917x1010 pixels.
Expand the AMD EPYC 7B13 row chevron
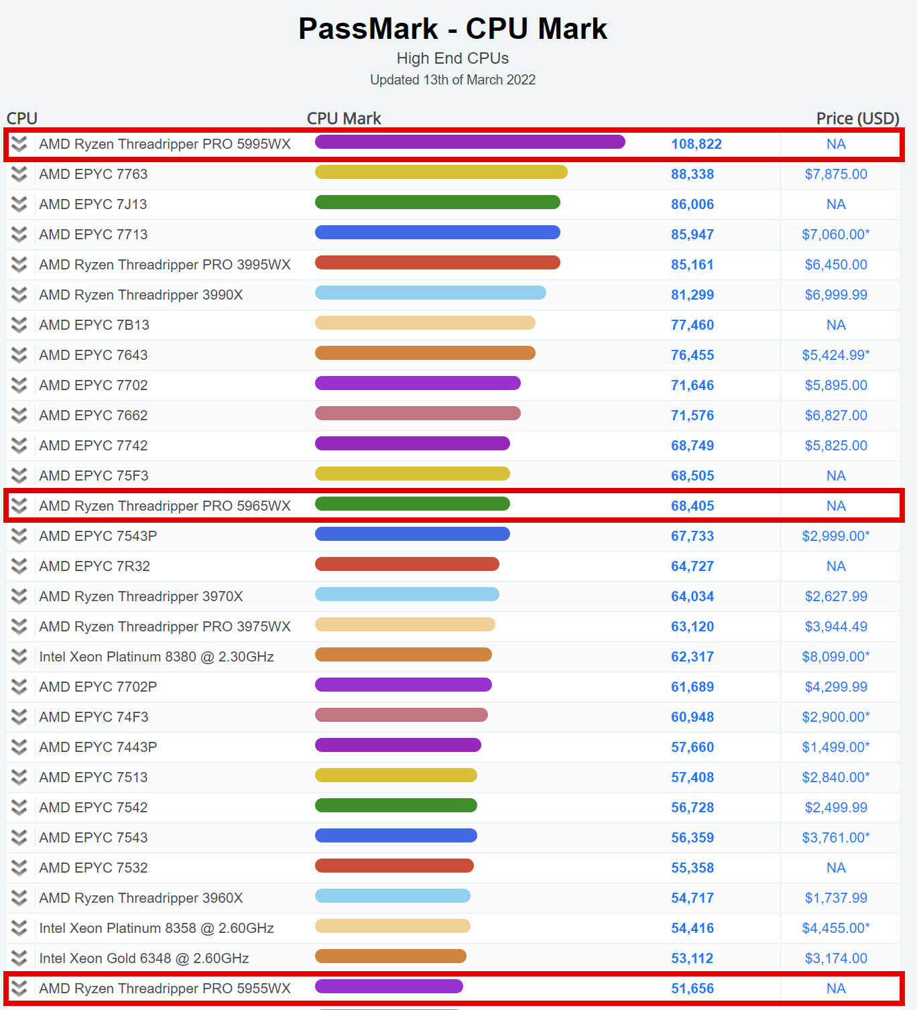click(x=19, y=325)
